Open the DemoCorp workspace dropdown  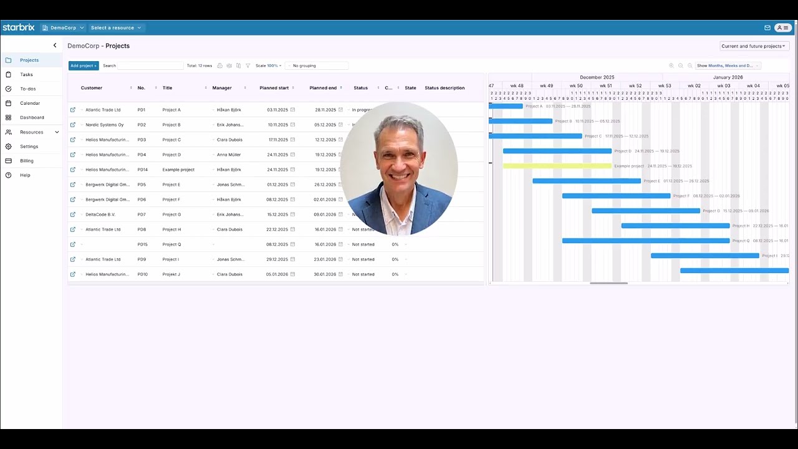coord(63,27)
